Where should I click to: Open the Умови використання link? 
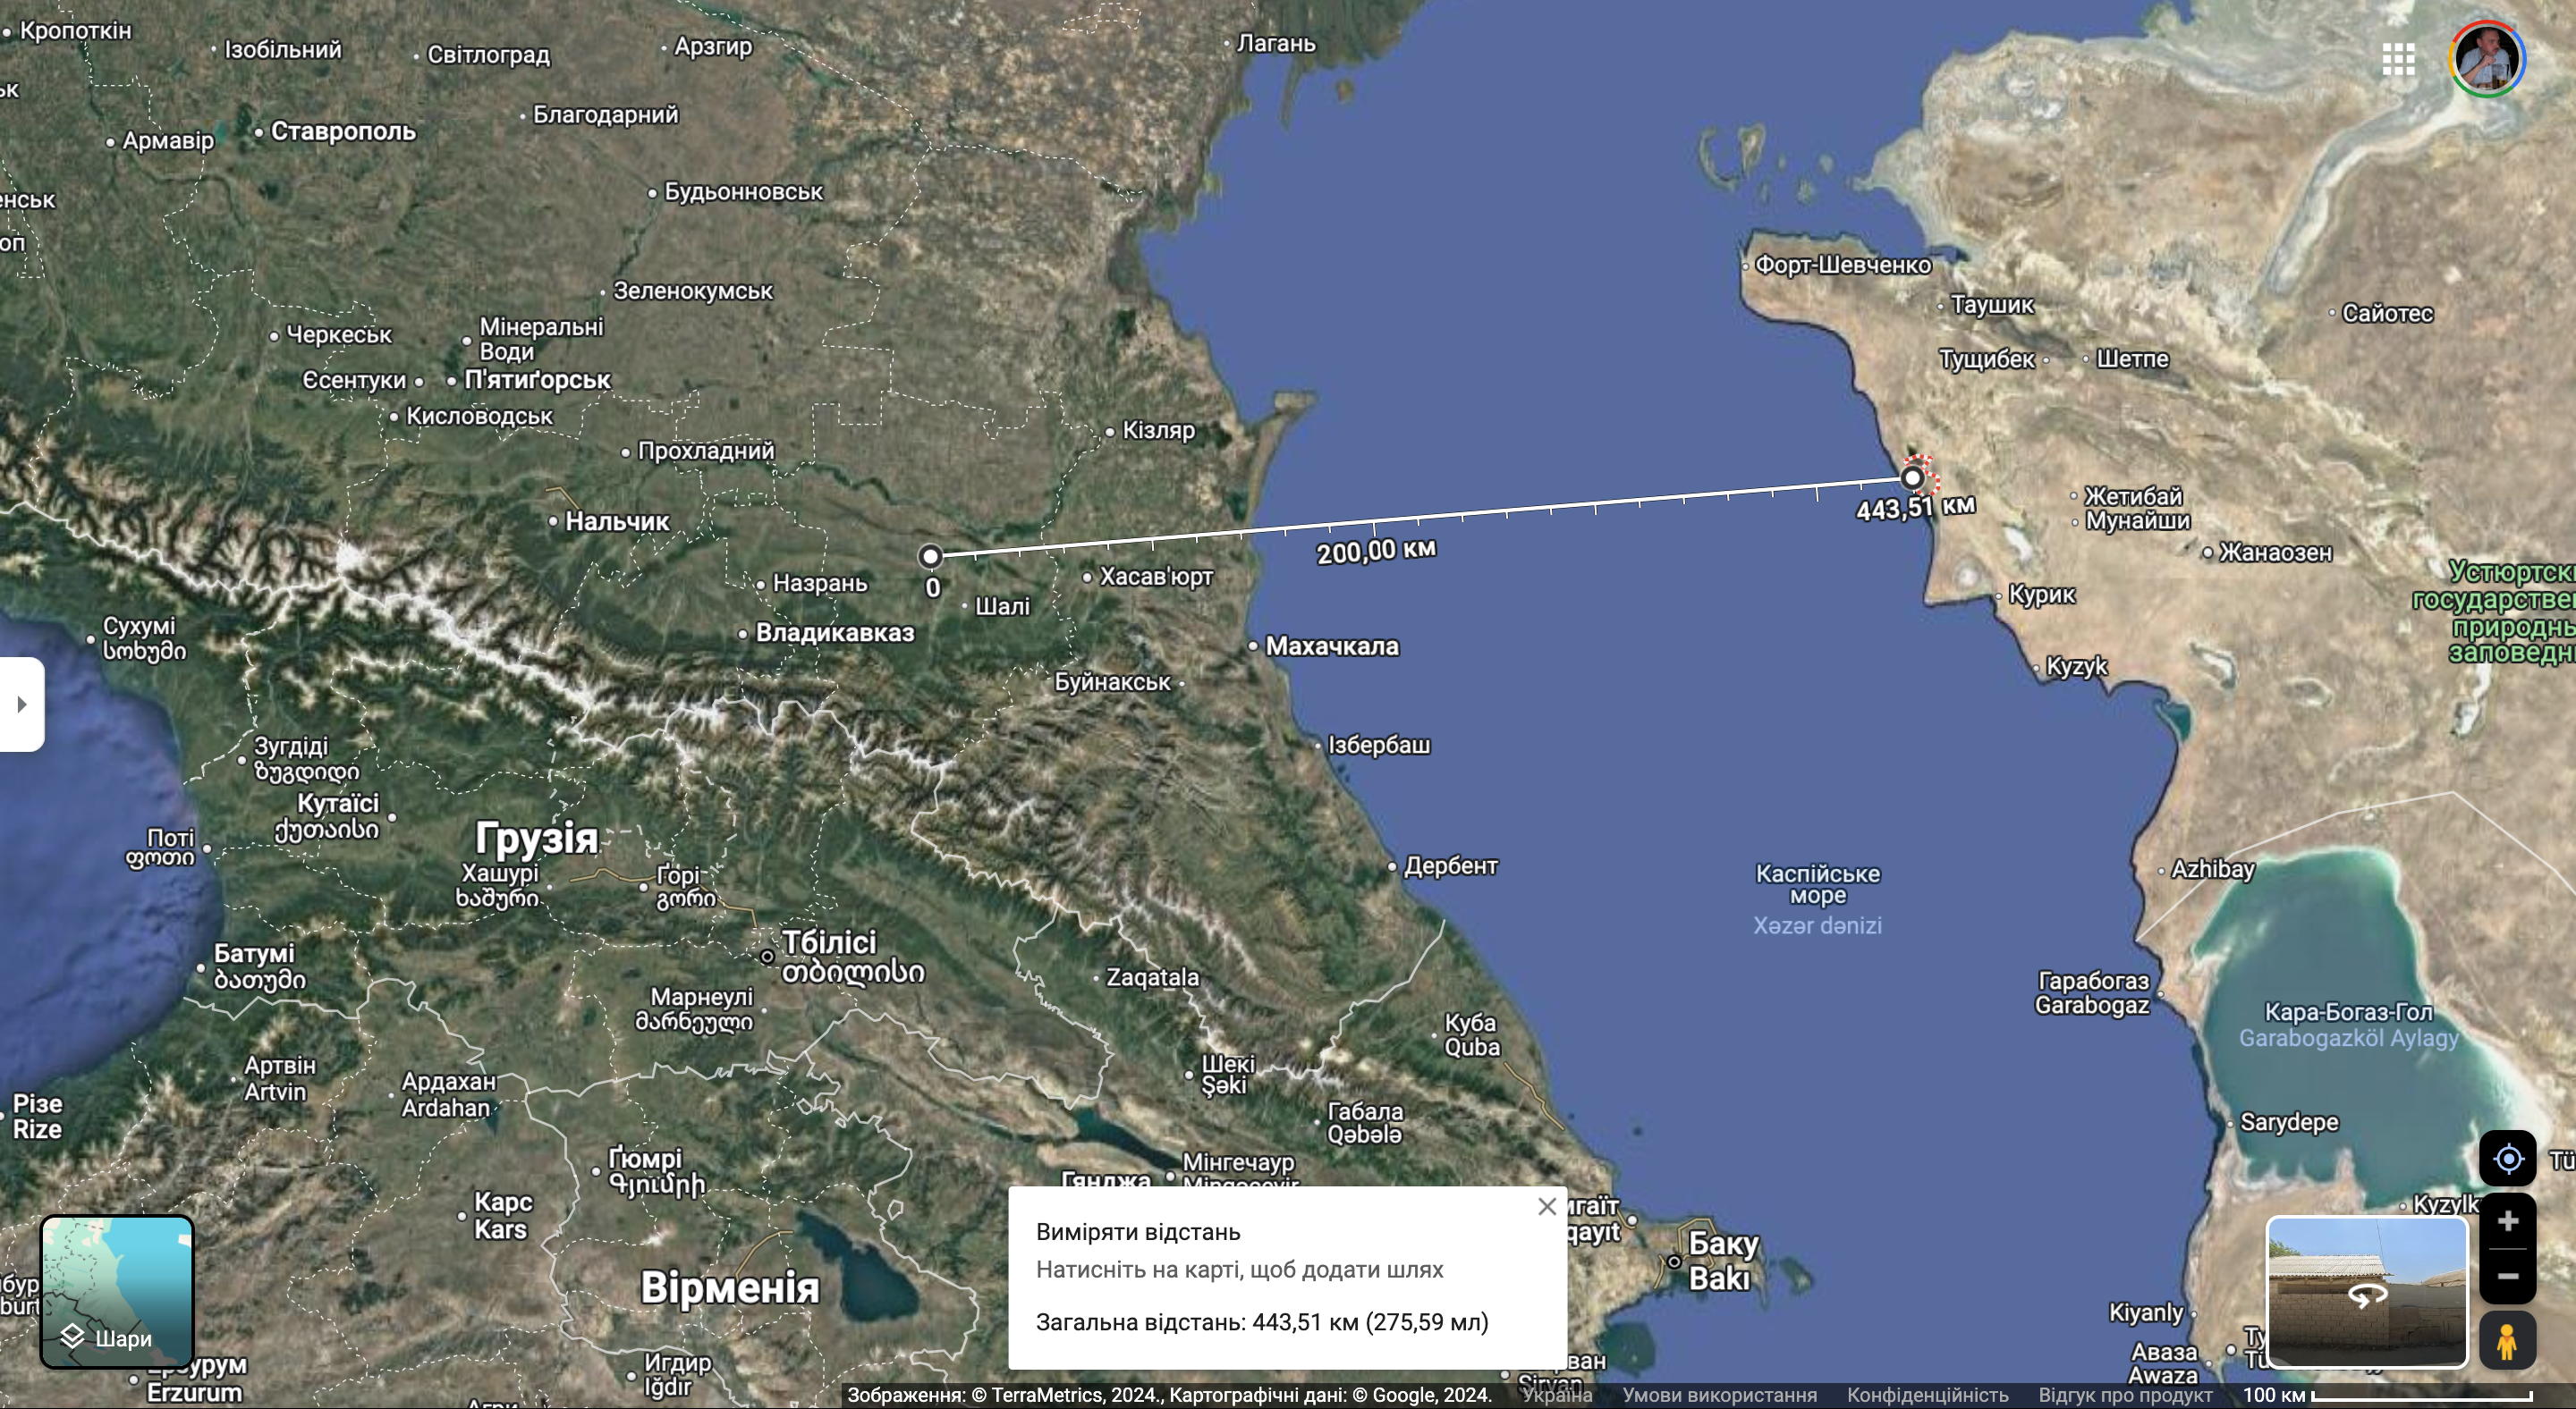coord(1719,1395)
